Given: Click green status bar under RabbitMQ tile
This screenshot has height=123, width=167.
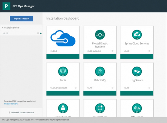Looking at the screenshot, I should (100, 93).
